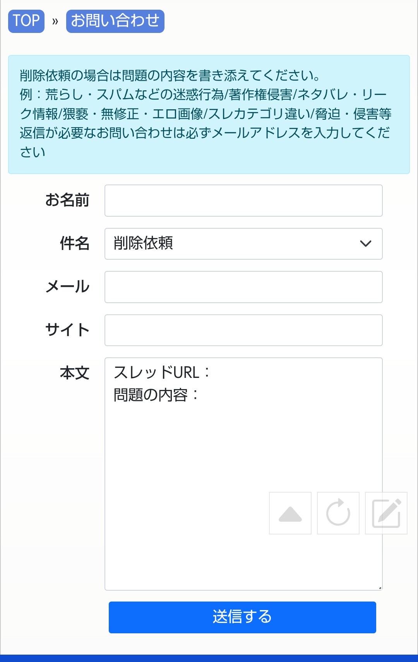Click the 本文 field label
The image size is (418, 662).
tap(75, 373)
